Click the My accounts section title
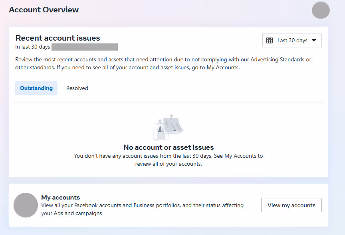The height and width of the screenshot is (235, 345). (x=60, y=197)
